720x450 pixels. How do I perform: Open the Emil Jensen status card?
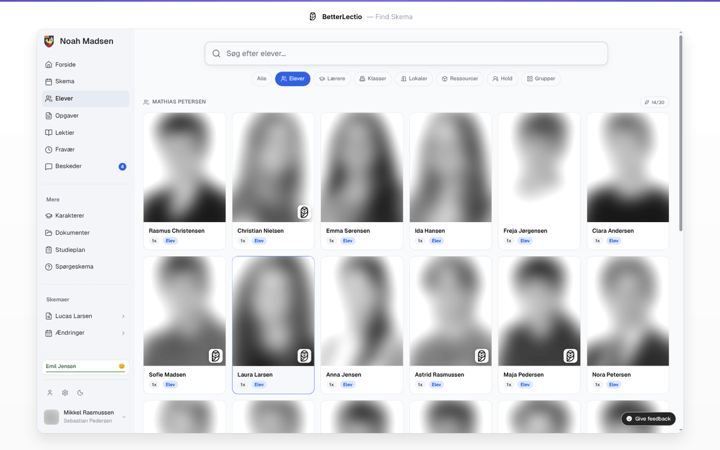[x=85, y=367]
